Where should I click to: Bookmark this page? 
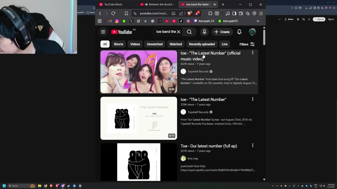[126, 13]
